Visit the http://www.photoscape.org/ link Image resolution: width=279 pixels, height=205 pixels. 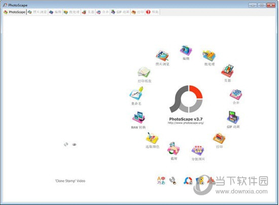point(186,123)
